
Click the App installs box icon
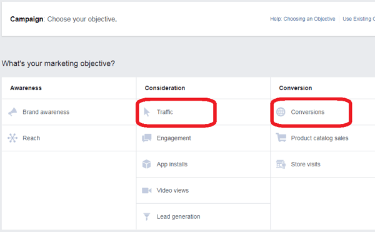147,164
